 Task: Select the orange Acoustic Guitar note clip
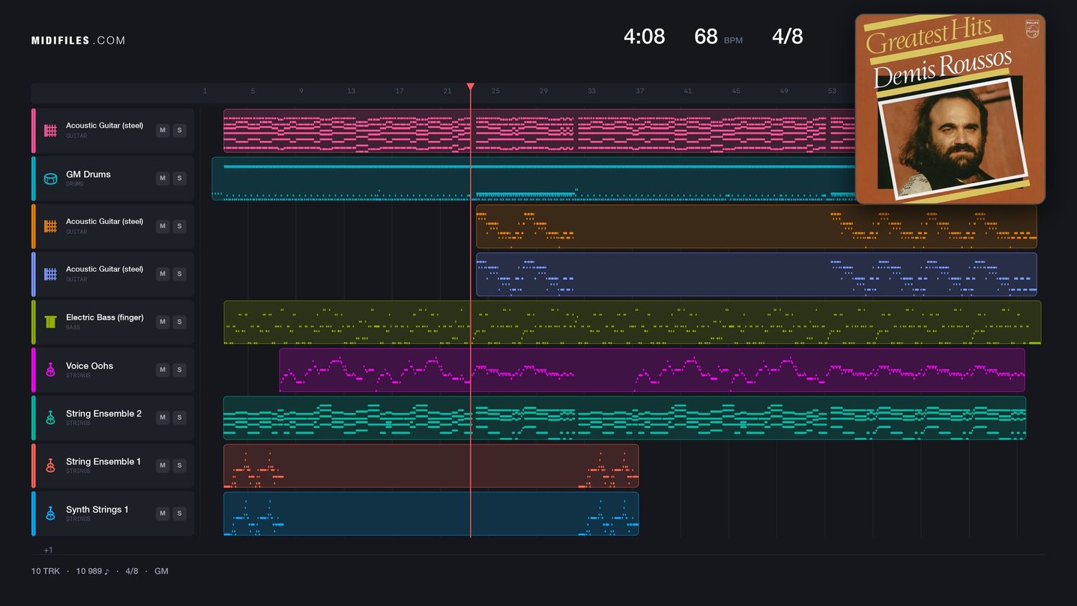[x=757, y=226]
